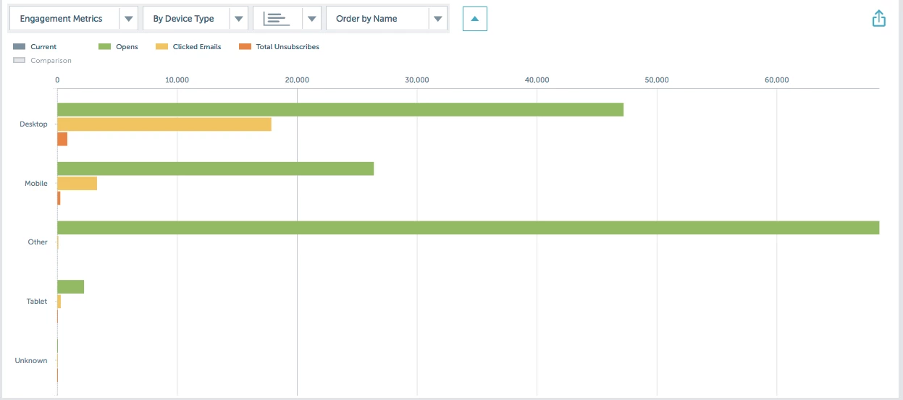Click the Desktop Clicked Emails yellow bar
903x400 pixels.
tap(164, 124)
